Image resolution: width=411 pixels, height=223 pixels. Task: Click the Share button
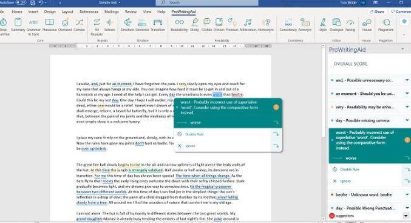click(x=377, y=12)
